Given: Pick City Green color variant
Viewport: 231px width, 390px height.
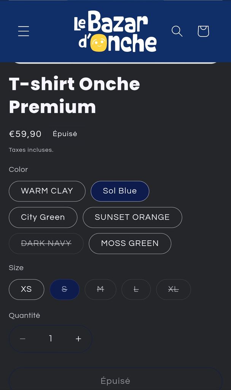Looking at the screenshot, I should pyautogui.click(x=43, y=217).
